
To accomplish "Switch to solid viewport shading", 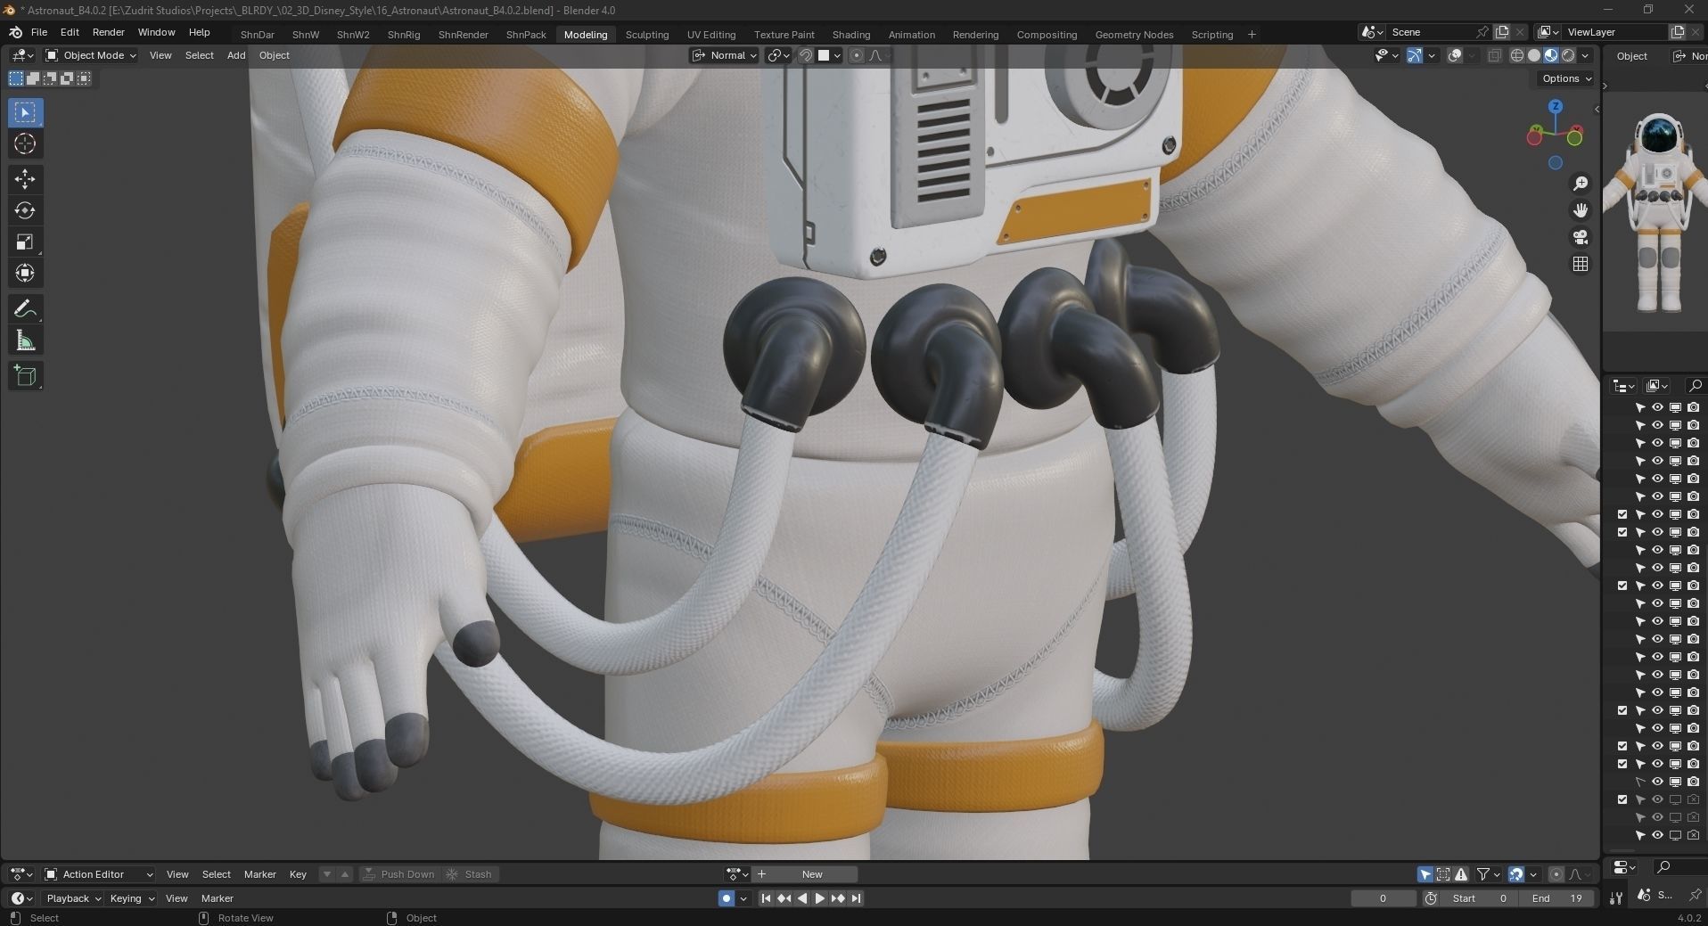I will point(1534,55).
